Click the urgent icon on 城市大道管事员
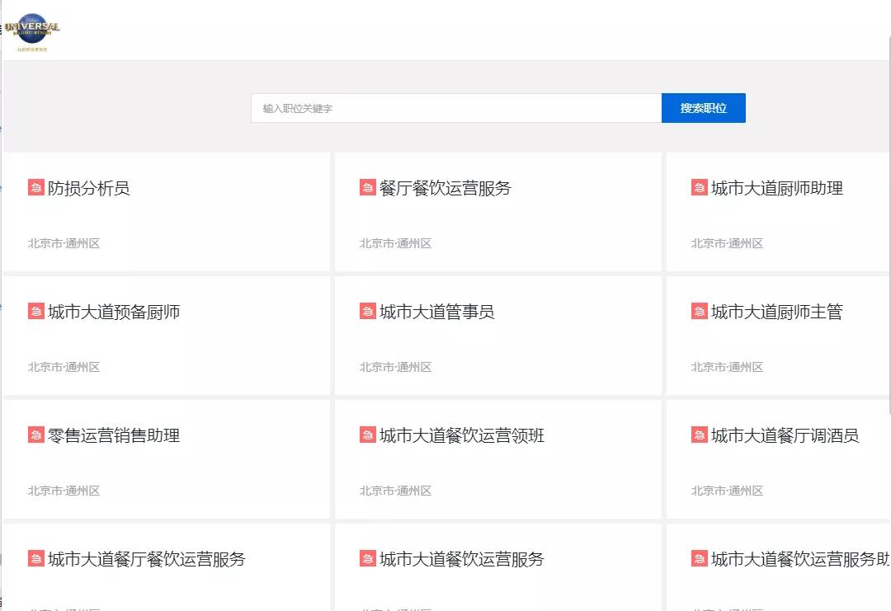Image resolution: width=891 pixels, height=611 pixels. pyautogui.click(x=367, y=311)
